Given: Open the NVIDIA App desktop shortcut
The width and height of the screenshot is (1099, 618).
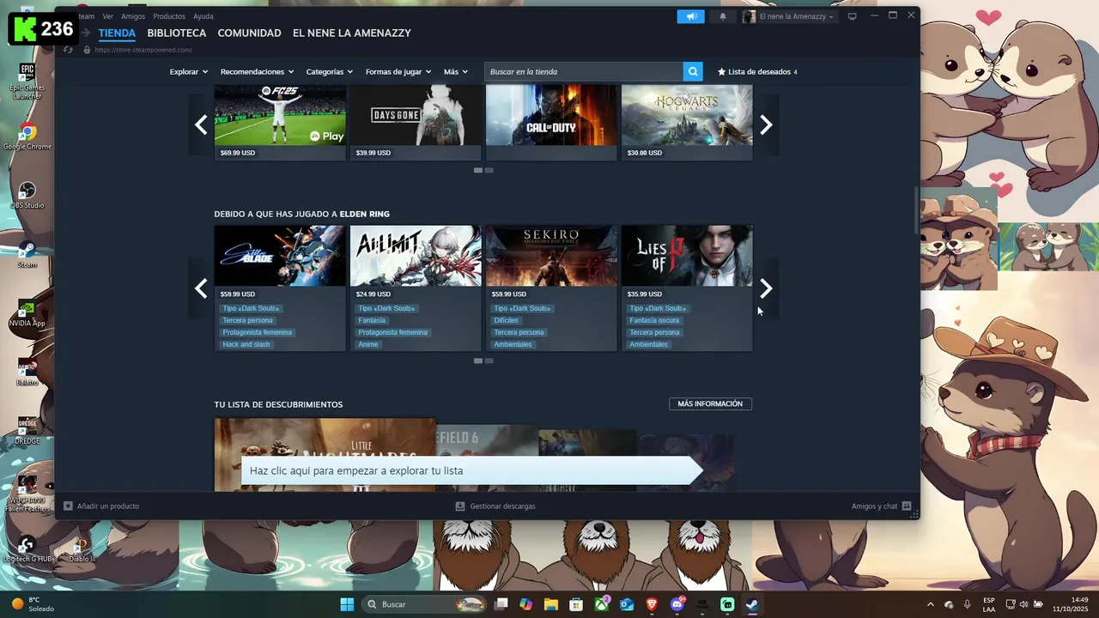Looking at the screenshot, I should (27, 314).
